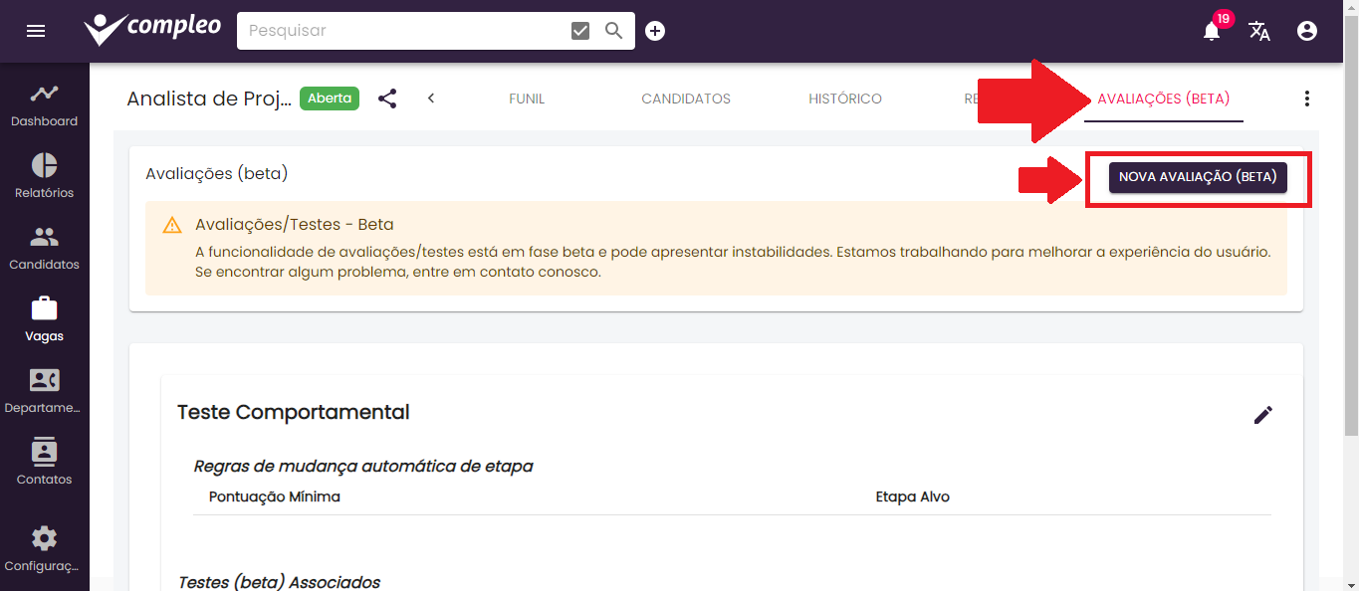
Task: Click the NOVA AVALIAÇÃO (BETA) button
Action: (1198, 176)
